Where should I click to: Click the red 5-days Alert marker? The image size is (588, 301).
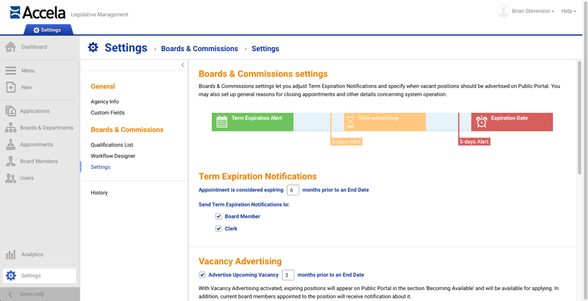[x=475, y=142]
